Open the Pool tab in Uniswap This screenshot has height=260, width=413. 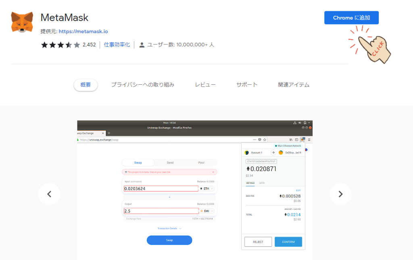click(201, 163)
